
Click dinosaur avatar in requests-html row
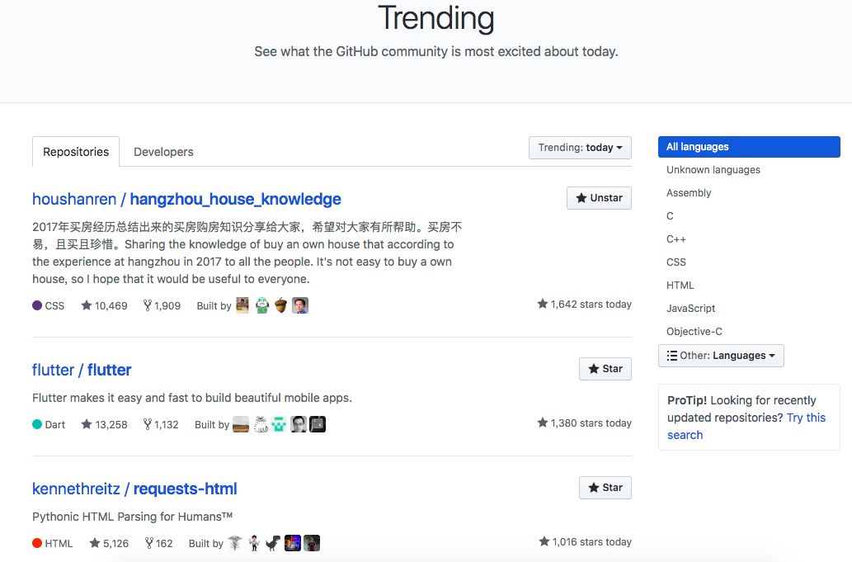(273, 543)
